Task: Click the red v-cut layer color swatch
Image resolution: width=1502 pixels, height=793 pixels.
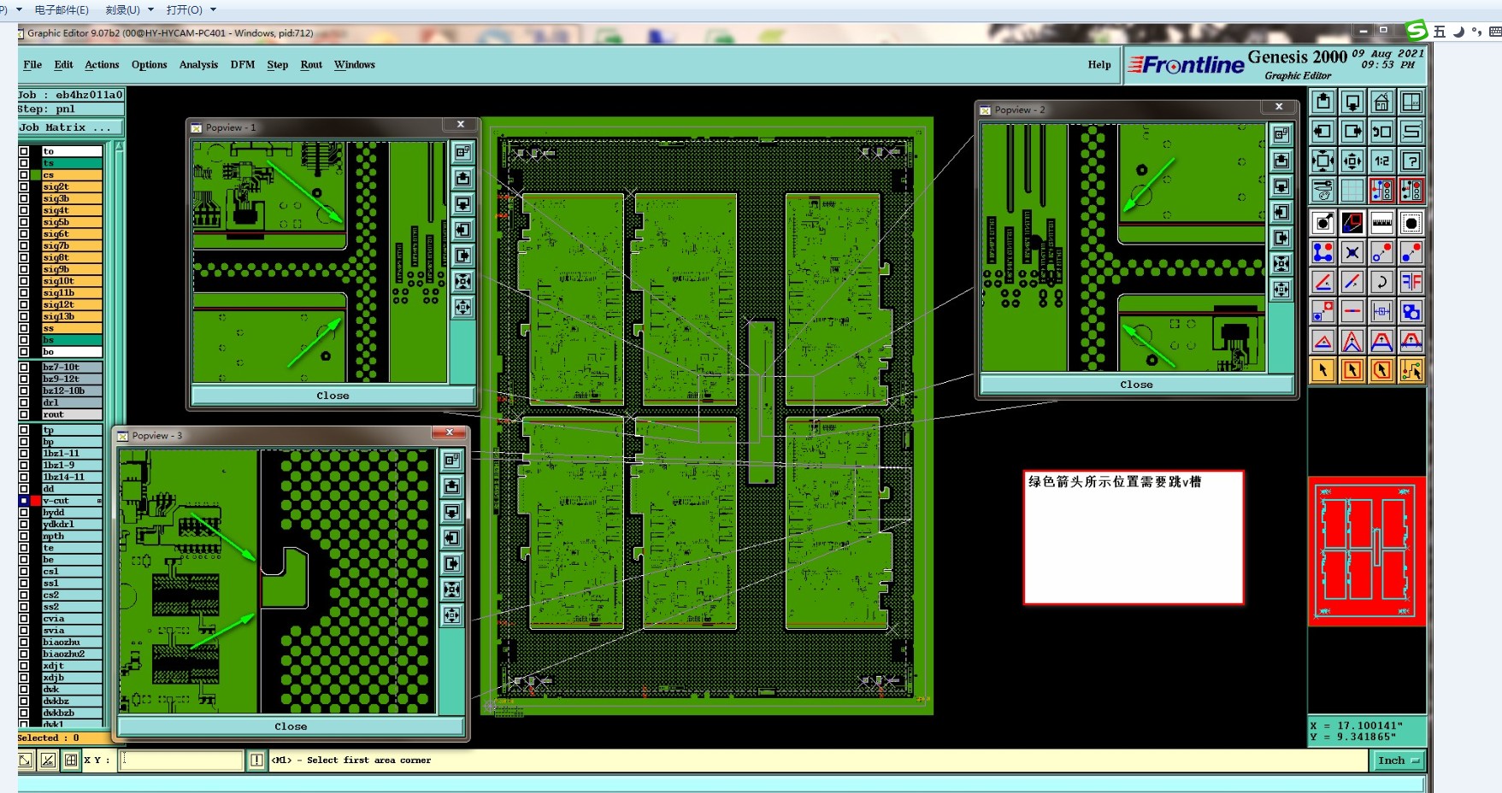Action: tap(36, 501)
